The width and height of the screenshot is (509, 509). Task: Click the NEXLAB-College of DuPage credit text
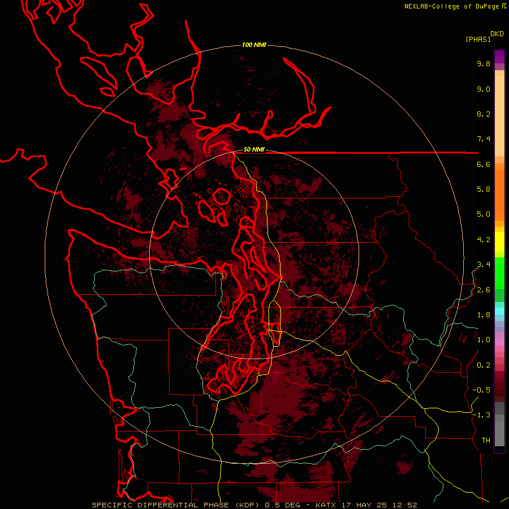451,6
